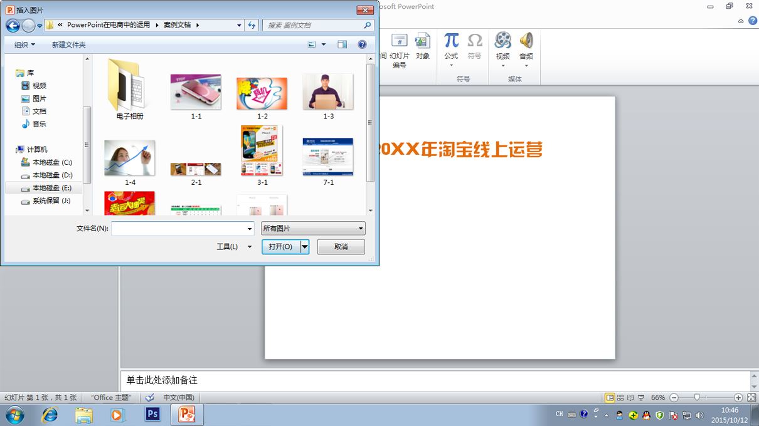Image resolution: width=759 pixels, height=426 pixels.
Task: Insert 音频 from the ribbon
Action: tap(526, 49)
